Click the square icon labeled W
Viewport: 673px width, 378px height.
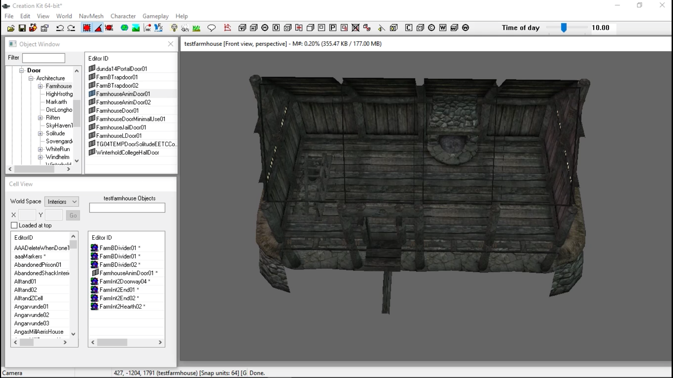[443, 28]
